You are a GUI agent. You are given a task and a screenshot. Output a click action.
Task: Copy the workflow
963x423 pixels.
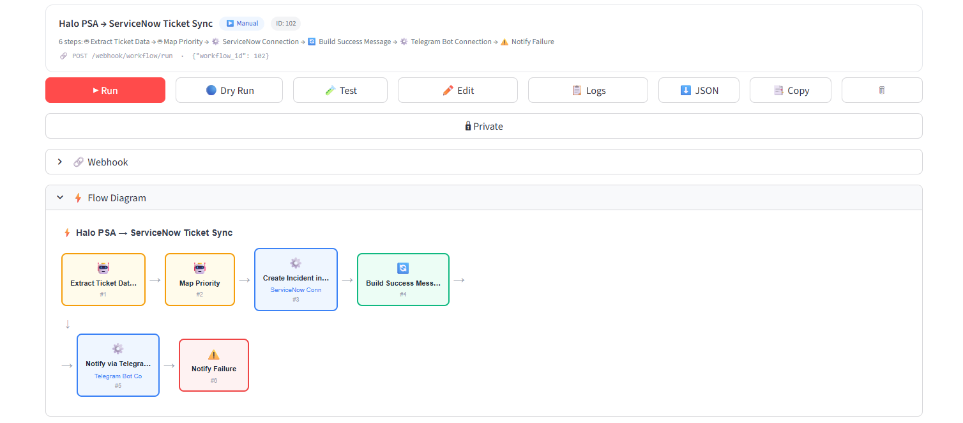(791, 90)
